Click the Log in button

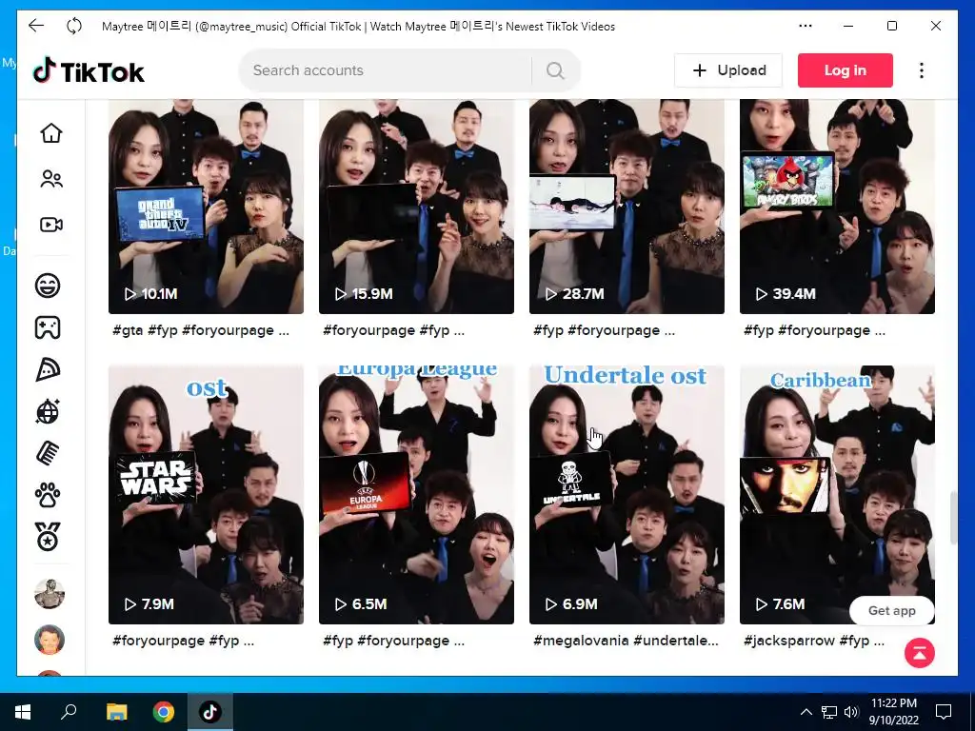click(x=846, y=70)
